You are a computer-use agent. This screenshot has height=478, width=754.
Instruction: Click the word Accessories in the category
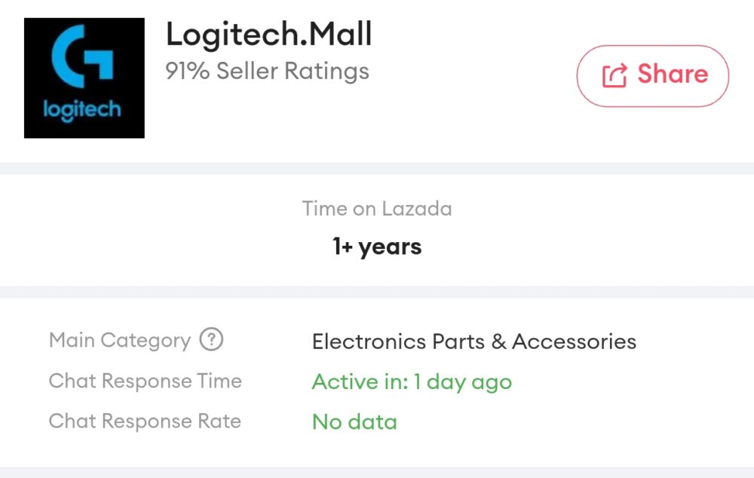[x=574, y=342]
